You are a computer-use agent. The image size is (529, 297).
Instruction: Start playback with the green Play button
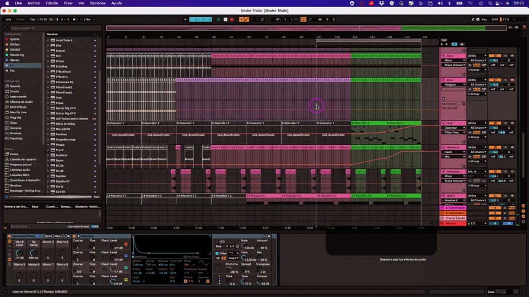pos(219,20)
